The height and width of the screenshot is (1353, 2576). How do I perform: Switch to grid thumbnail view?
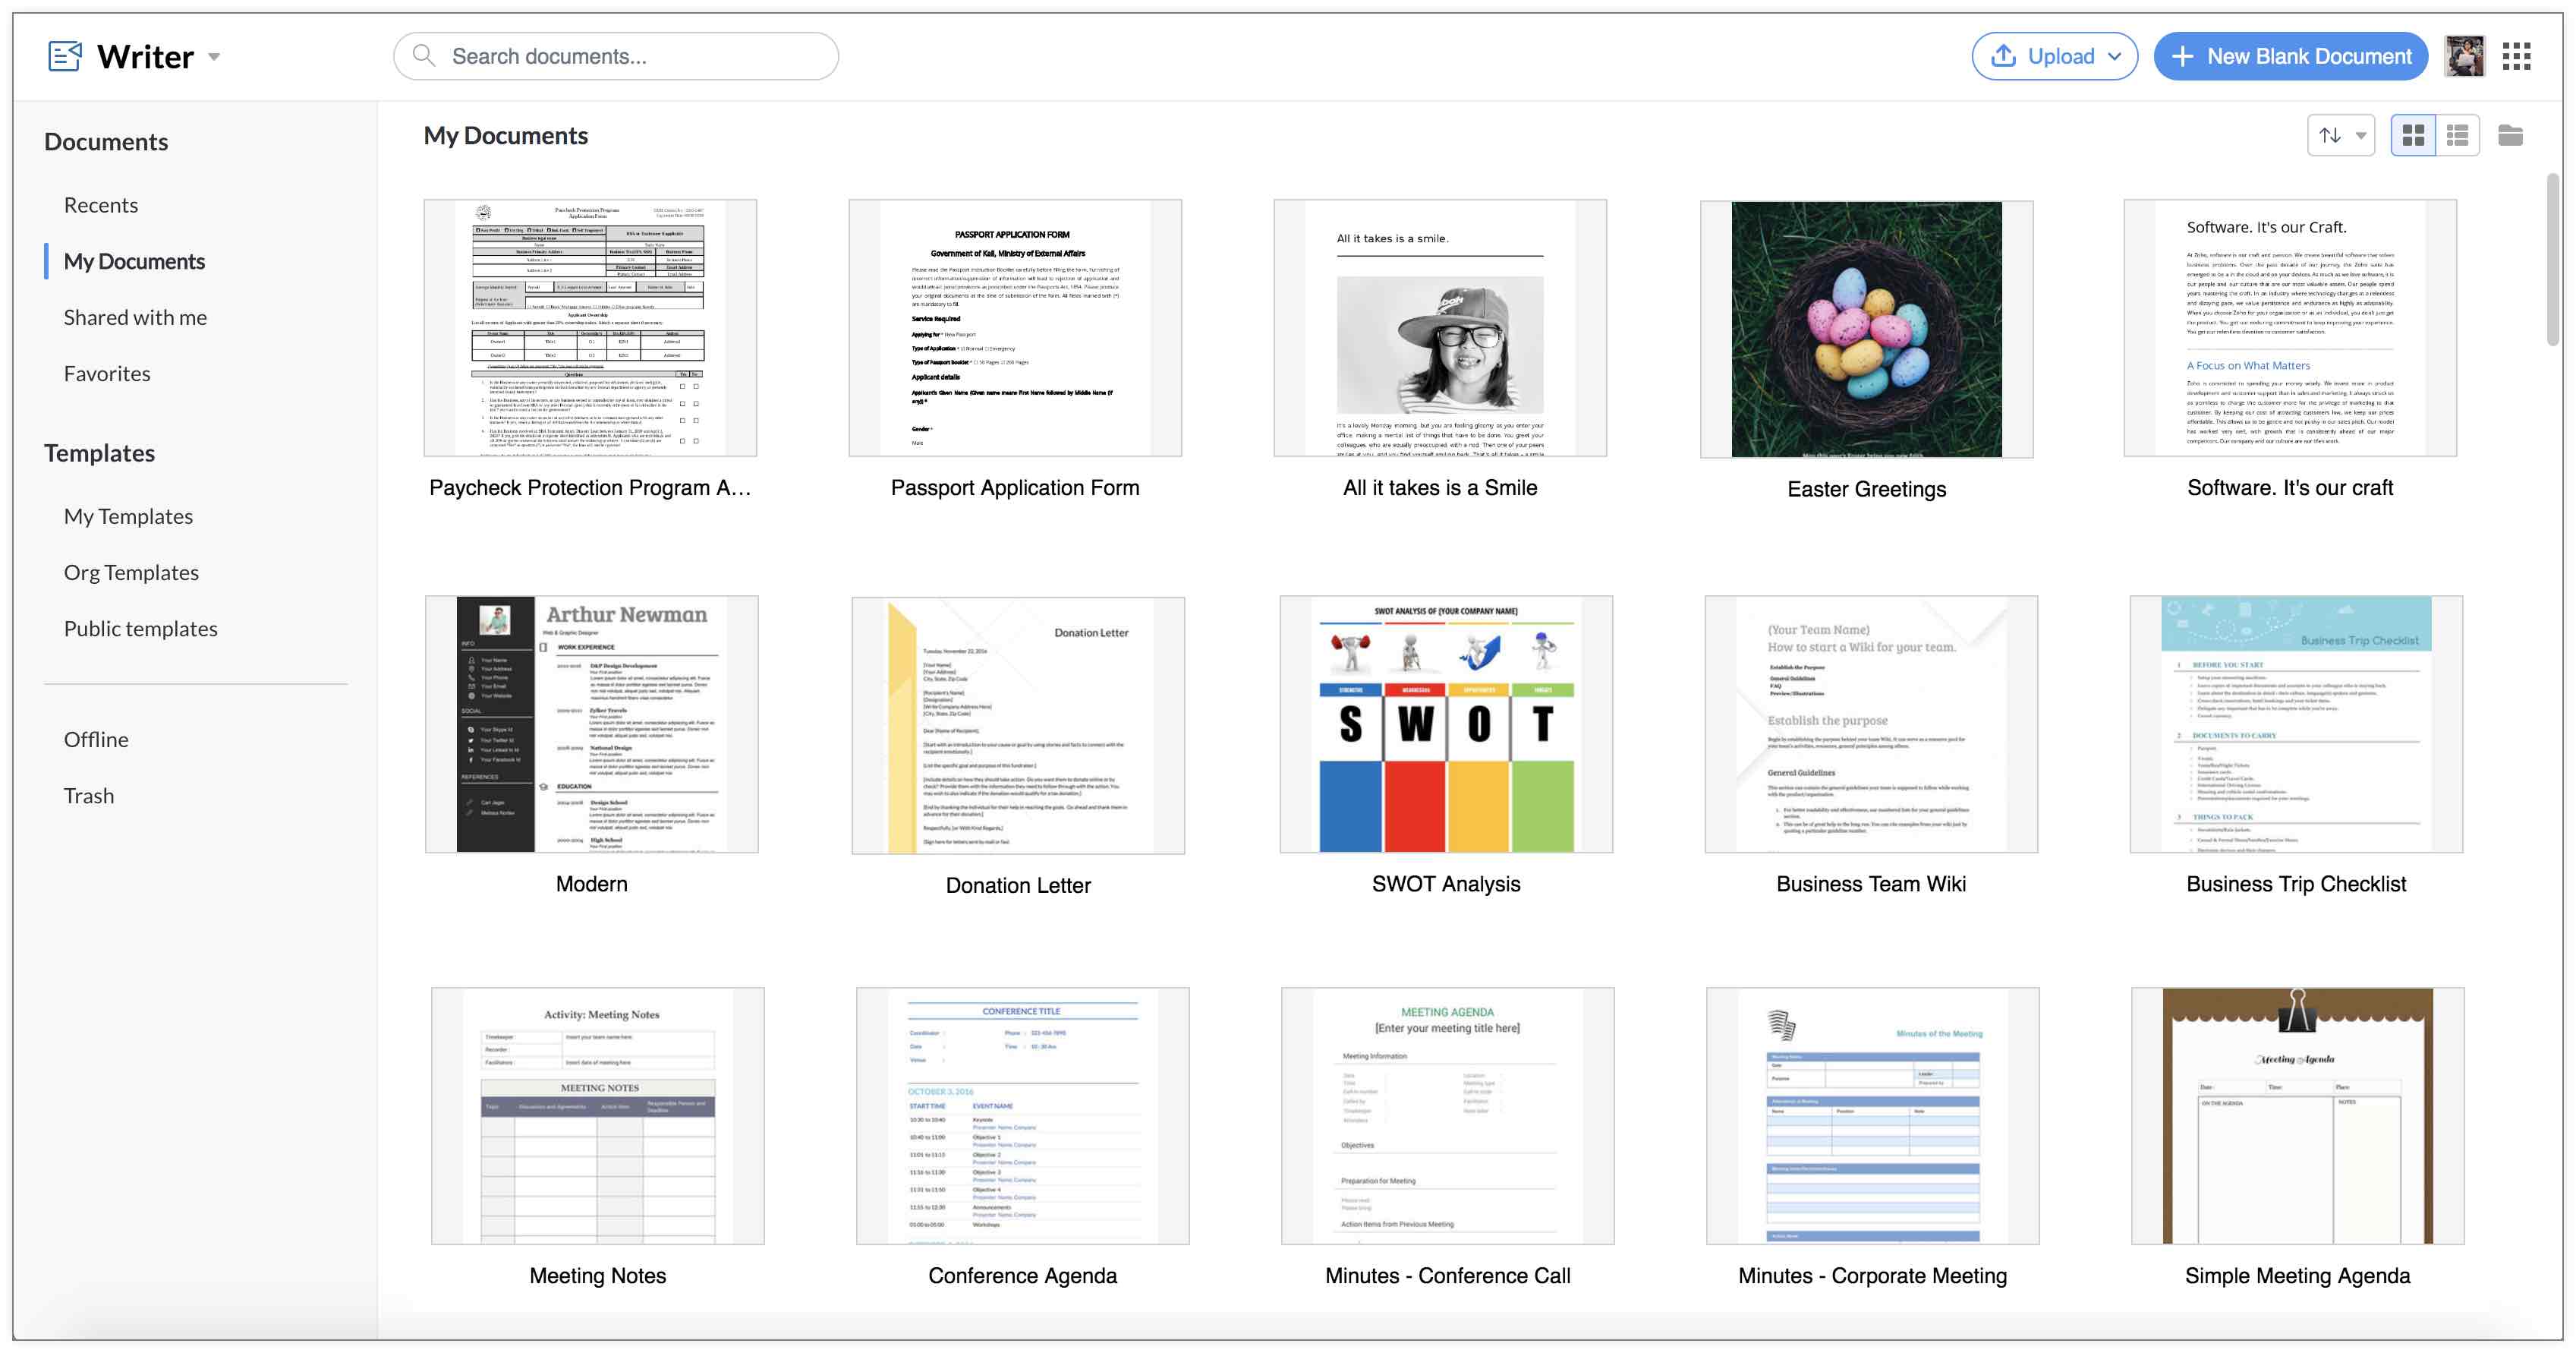(x=2413, y=135)
